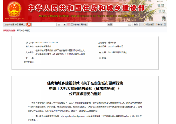The height and width of the screenshot is (124, 176).
Task: Click the 设为首页 link
Action: pyautogui.click(x=150, y=24)
